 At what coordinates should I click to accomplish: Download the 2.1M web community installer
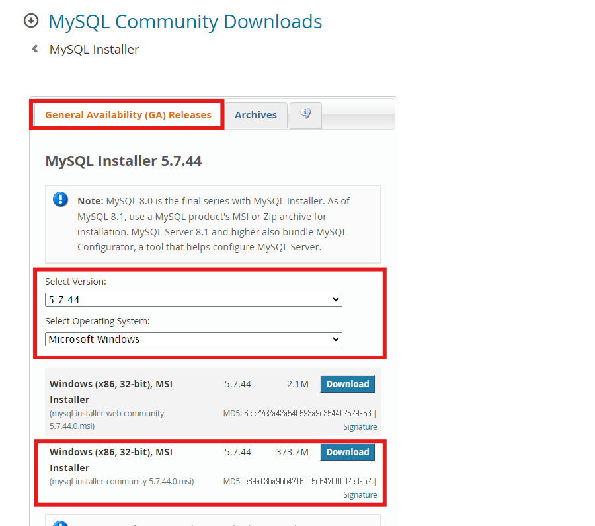[x=347, y=384]
